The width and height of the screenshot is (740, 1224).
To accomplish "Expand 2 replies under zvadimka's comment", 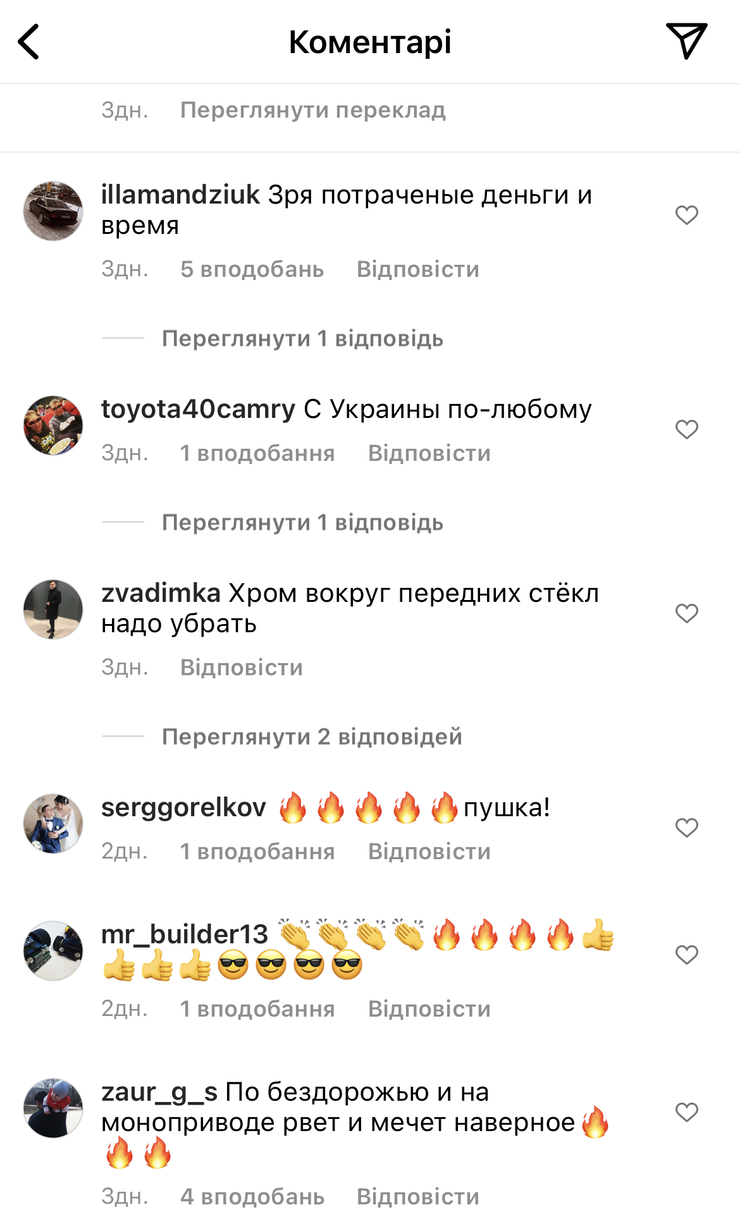I will 312,737.
